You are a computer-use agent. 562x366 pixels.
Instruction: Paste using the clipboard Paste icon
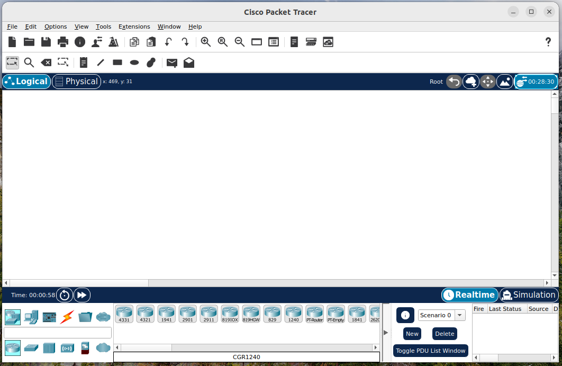click(x=151, y=42)
